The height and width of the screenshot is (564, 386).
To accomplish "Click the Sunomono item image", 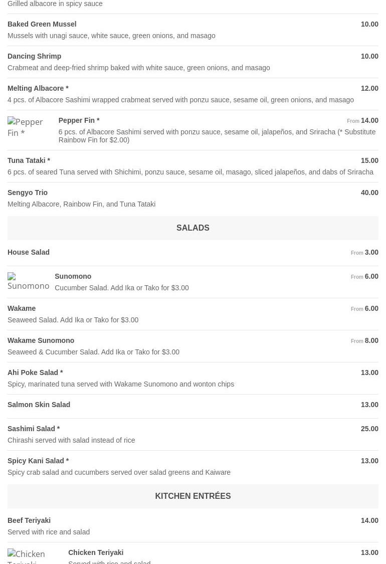I will (28, 281).
